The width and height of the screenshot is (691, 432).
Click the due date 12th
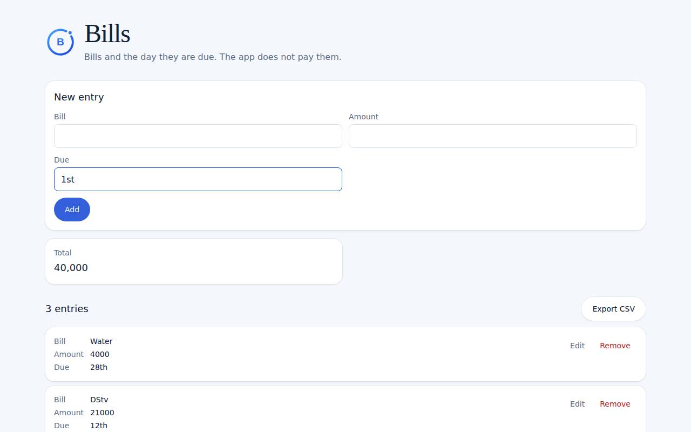[x=99, y=426]
